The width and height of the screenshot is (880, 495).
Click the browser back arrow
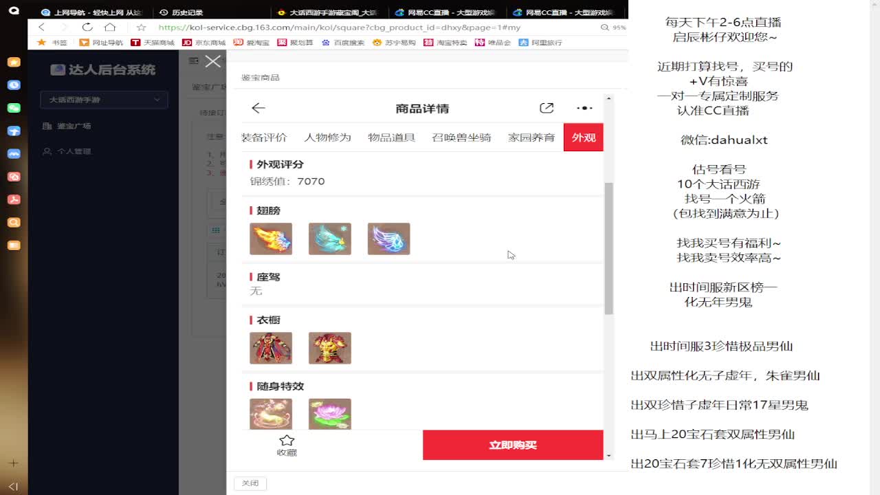pos(42,27)
